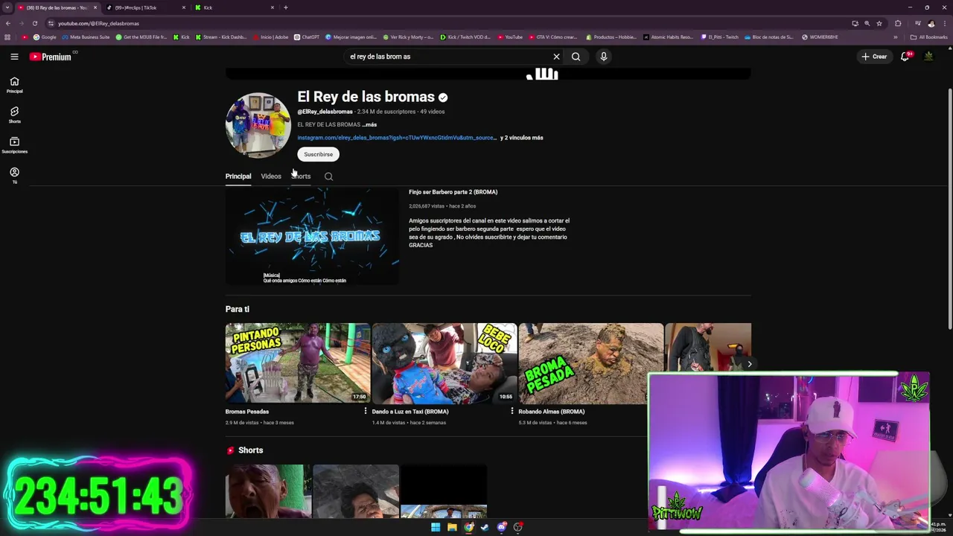Open the tab search dropdown arrow

tap(7, 7)
